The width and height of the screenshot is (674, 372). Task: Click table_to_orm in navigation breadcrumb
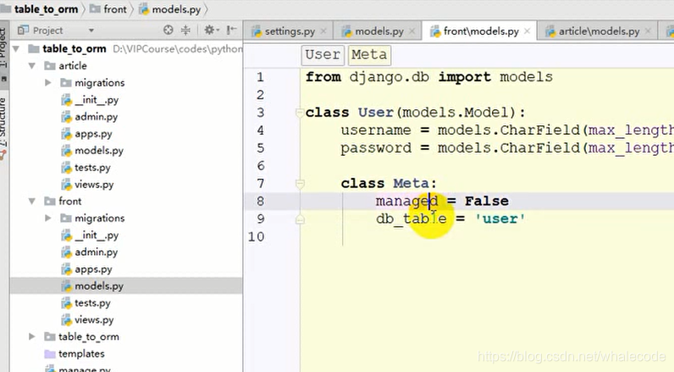(x=46, y=9)
